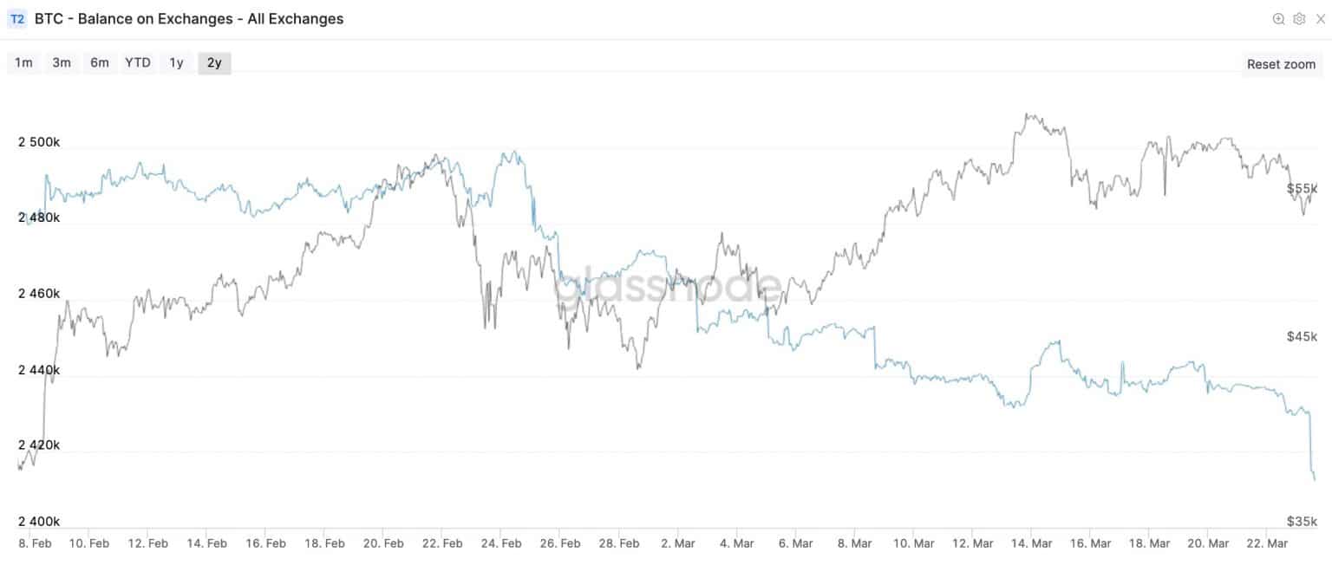Click the T2 tier badge
The height and width of the screenshot is (565, 1332).
tap(17, 19)
